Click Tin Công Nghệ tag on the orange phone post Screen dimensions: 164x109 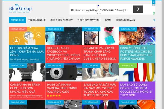tap(128, 102)
